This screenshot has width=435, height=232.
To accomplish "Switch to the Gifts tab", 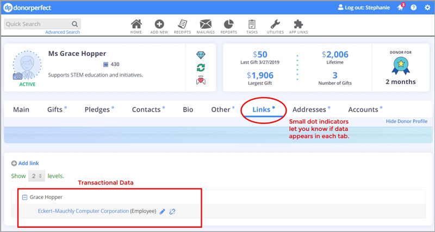I will pyautogui.click(x=55, y=109).
